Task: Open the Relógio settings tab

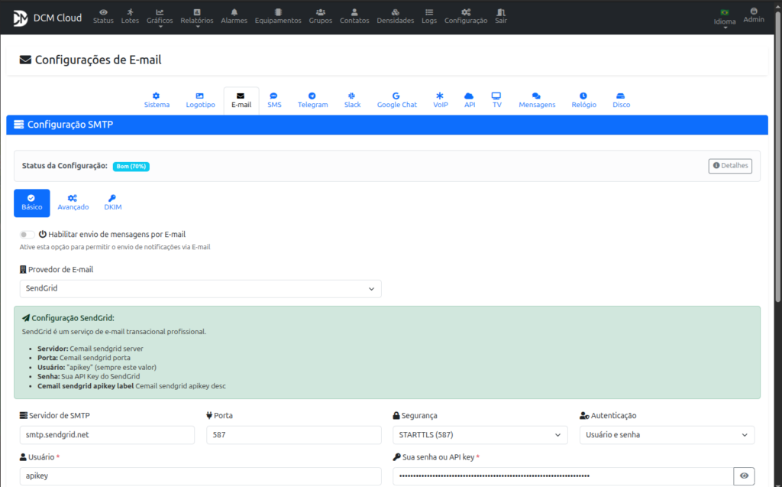Action: click(583, 100)
